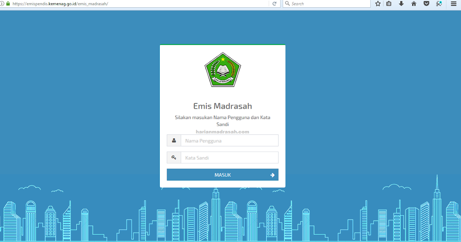The image size is (461, 242).
Task: Go to homepage via the Home icon
Action: [414, 3]
